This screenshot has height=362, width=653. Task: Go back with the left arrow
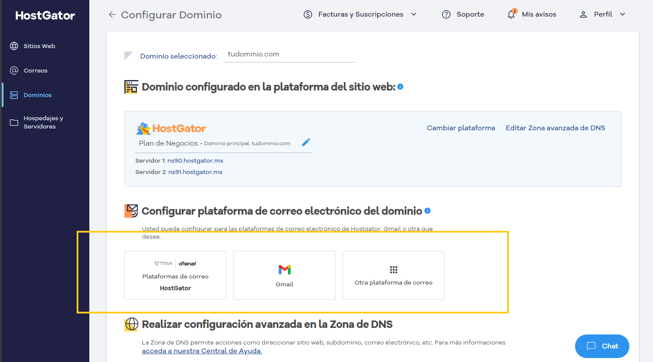(x=112, y=14)
